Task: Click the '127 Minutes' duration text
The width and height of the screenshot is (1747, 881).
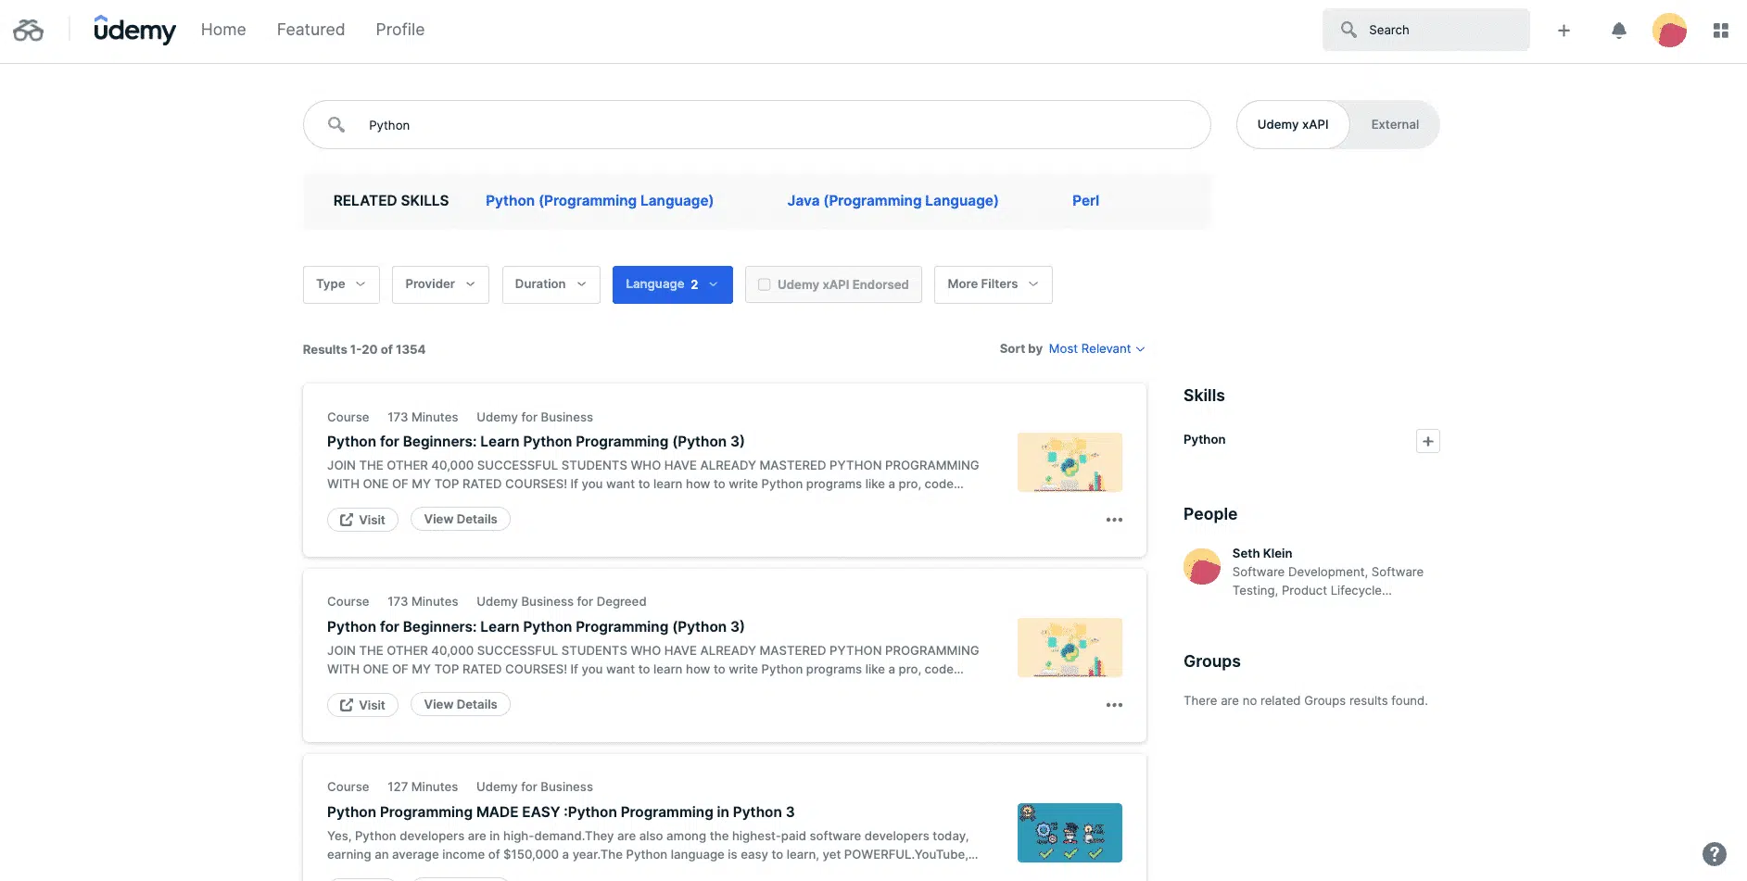Action: click(423, 787)
